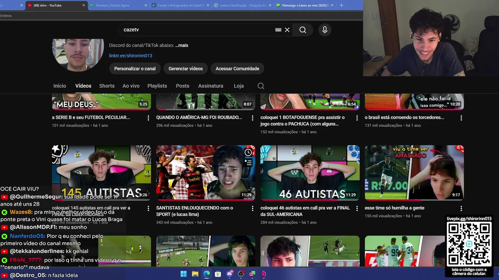Open the SANTISTAS ENLOUQUECENDO video thumbnail

point(206,173)
